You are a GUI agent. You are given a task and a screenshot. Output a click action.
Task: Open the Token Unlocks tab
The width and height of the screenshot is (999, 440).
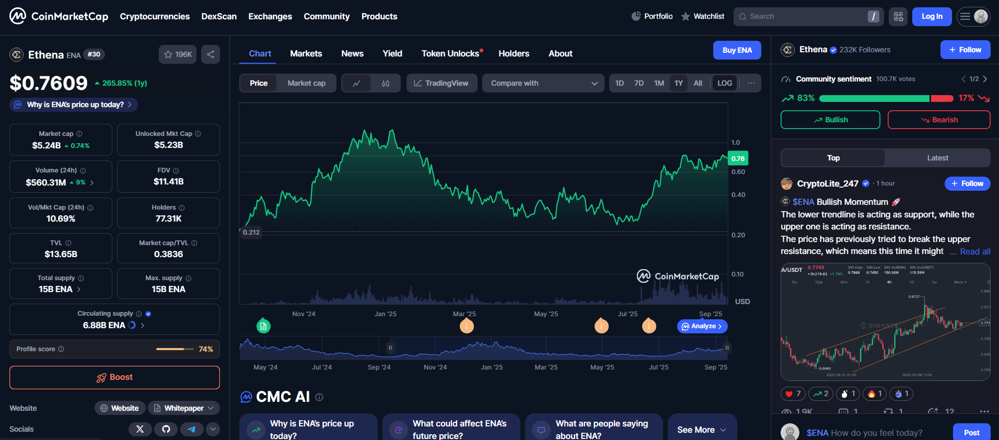coord(450,53)
